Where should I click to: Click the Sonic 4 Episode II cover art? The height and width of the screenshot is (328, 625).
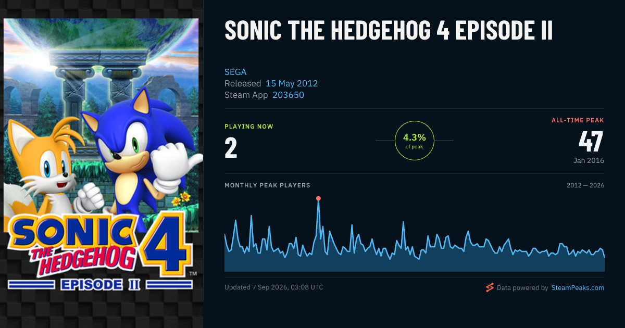click(x=101, y=155)
